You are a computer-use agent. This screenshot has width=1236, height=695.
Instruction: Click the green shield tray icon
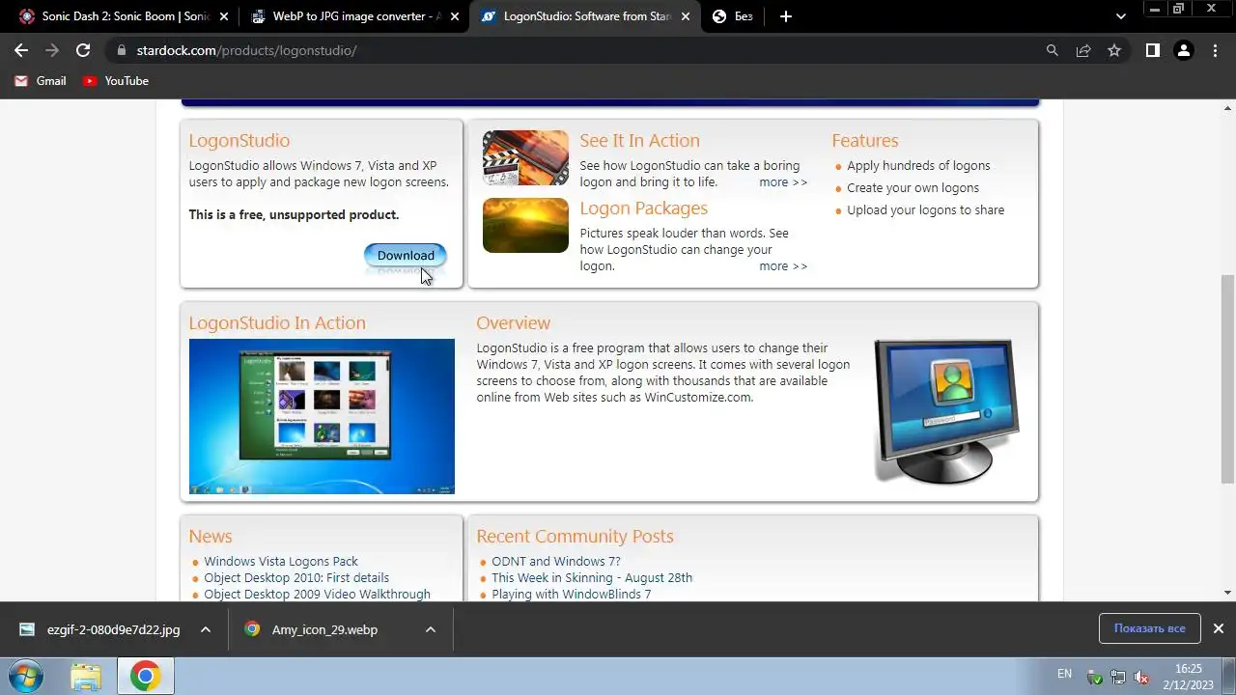coord(1094,677)
